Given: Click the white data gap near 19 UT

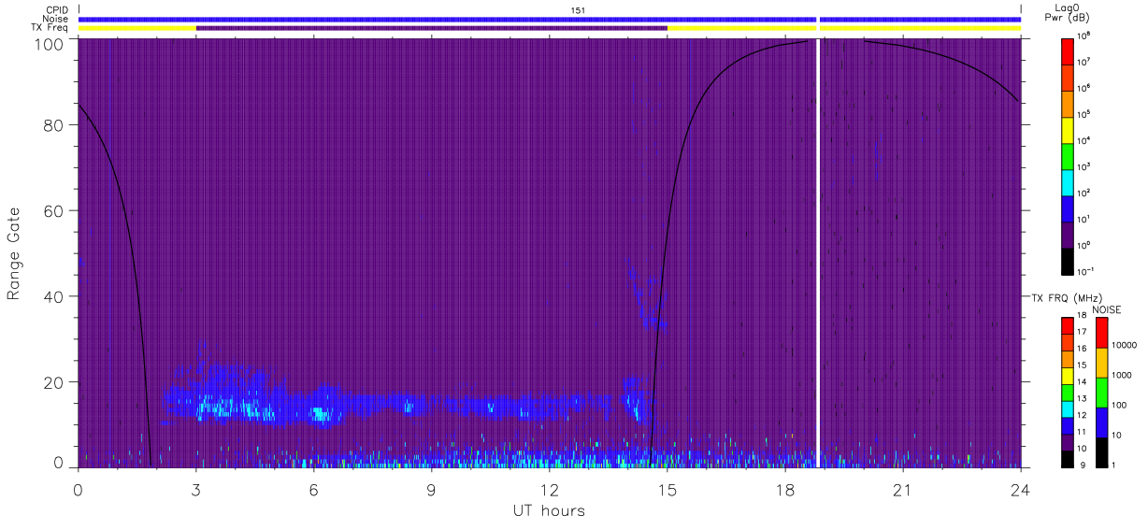Looking at the screenshot, I should tap(818, 252).
